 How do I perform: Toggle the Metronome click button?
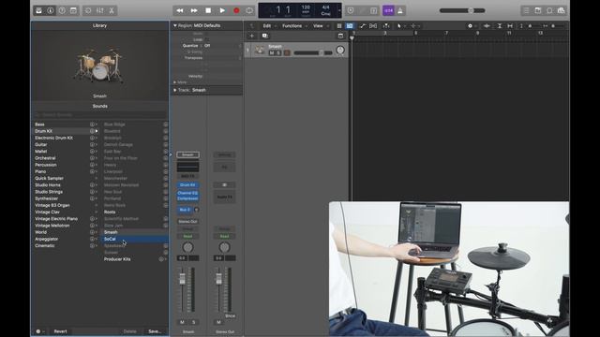(x=400, y=10)
